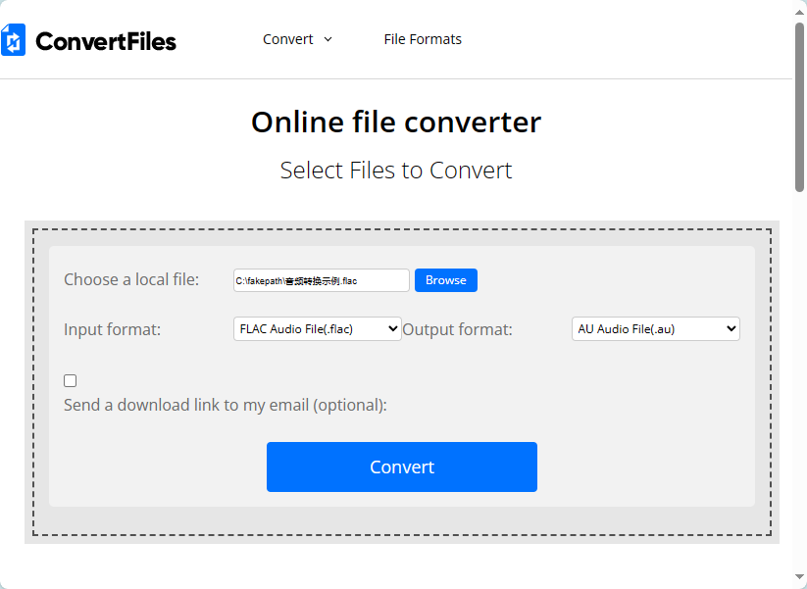807x589 pixels.
Task: Click the 'Input format:' label
Action: click(112, 329)
